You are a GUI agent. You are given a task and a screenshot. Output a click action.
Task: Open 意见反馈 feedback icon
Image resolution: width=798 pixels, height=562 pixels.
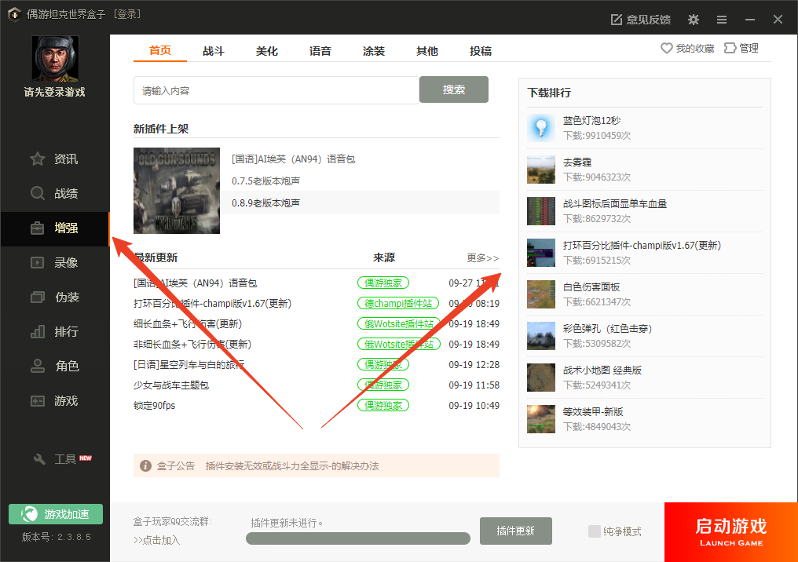(x=617, y=20)
